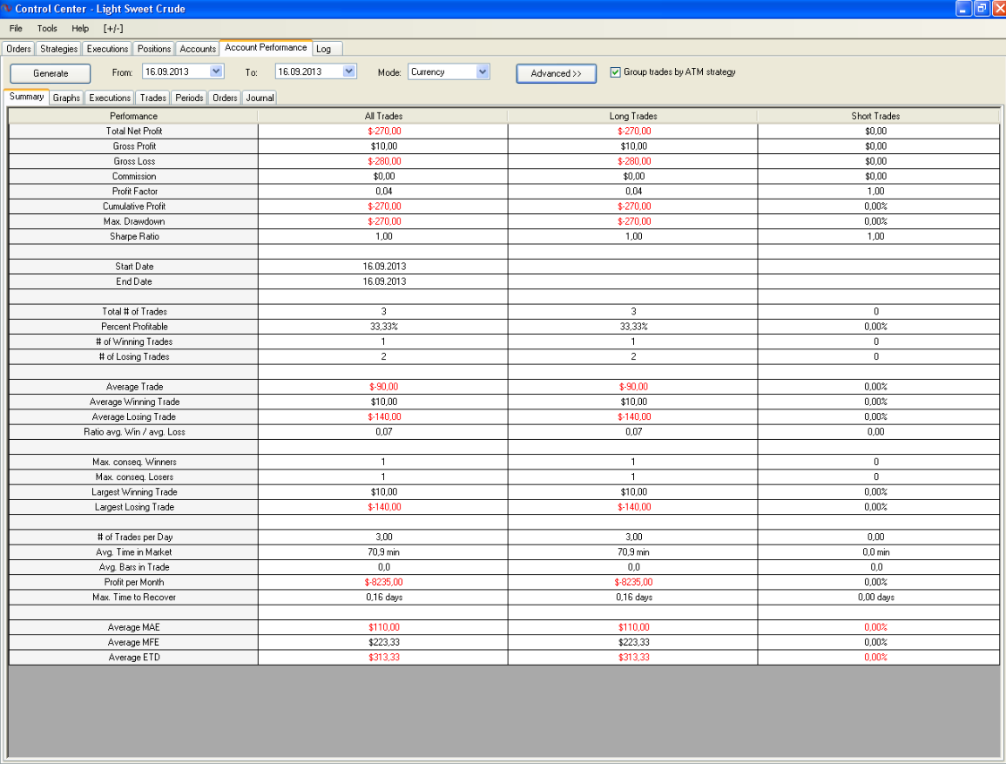
Task: Open the Orders sub-tab next to Periods
Action: pos(225,98)
